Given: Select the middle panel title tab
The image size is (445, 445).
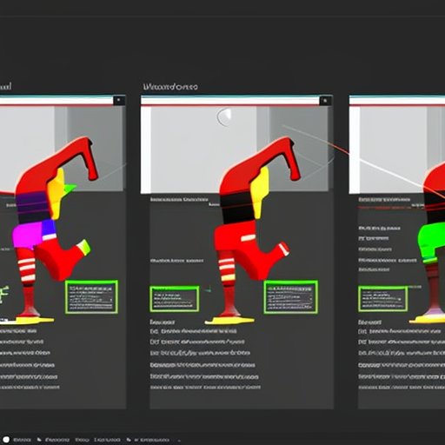Looking at the screenshot, I should [170, 87].
